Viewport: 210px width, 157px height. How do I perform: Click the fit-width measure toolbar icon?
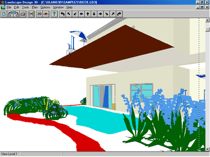coord(31,14)
